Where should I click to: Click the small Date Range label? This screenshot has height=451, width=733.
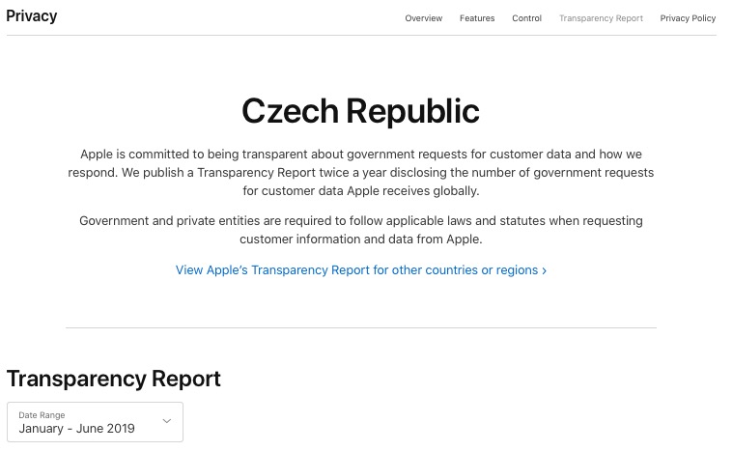(x=41, y=414)
